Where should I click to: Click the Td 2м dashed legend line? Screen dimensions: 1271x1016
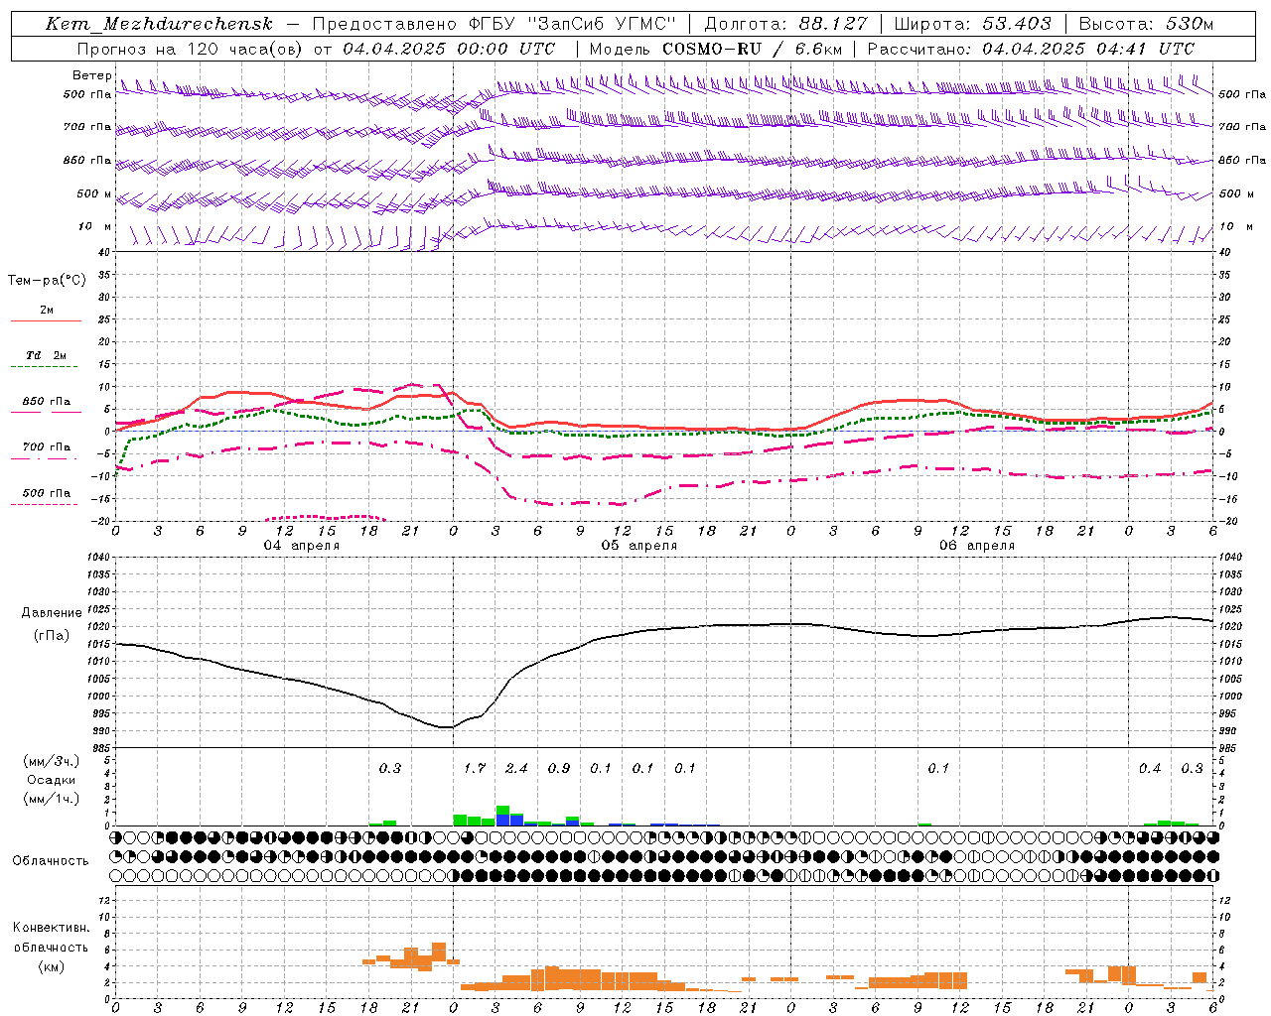click(x=44, y=367)
